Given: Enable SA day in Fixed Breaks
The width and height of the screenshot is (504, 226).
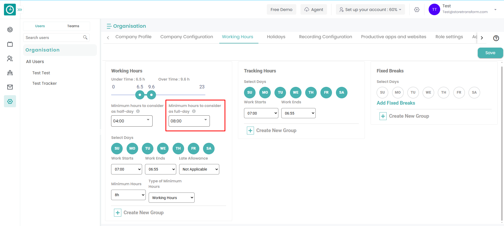Looking at the screenshot, I should tap(474, 92).
